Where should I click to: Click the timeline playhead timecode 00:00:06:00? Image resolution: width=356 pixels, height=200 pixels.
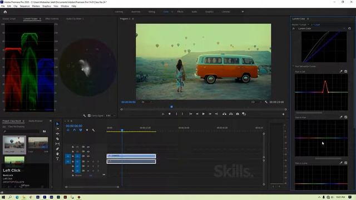coord(74,126)
